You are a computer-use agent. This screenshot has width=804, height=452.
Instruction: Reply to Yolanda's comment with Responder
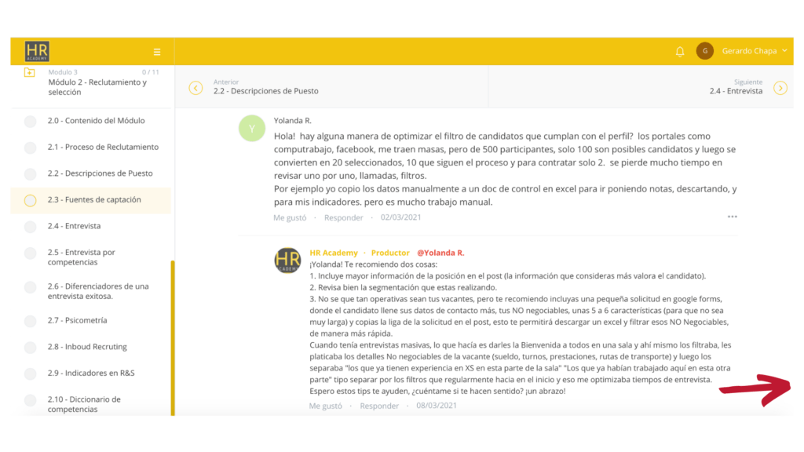pos(344,217)
